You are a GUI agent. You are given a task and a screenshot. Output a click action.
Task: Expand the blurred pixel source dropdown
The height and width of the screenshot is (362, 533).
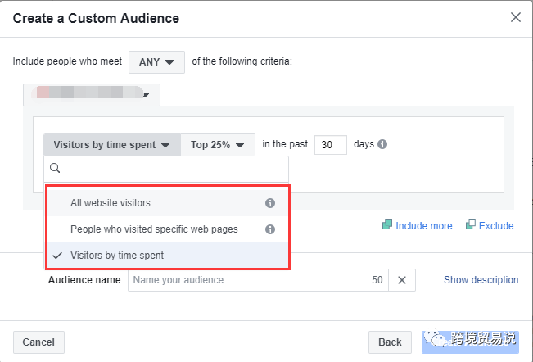(92, 94)
